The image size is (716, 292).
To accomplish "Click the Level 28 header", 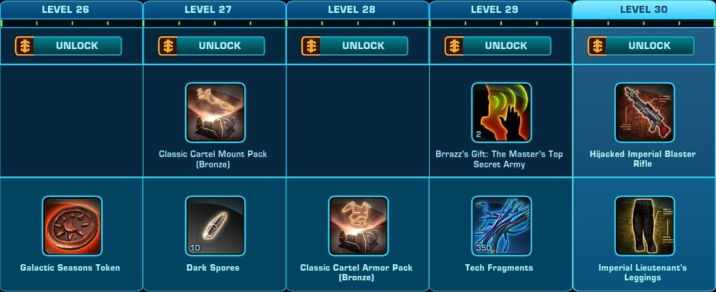I will point(357,10).
